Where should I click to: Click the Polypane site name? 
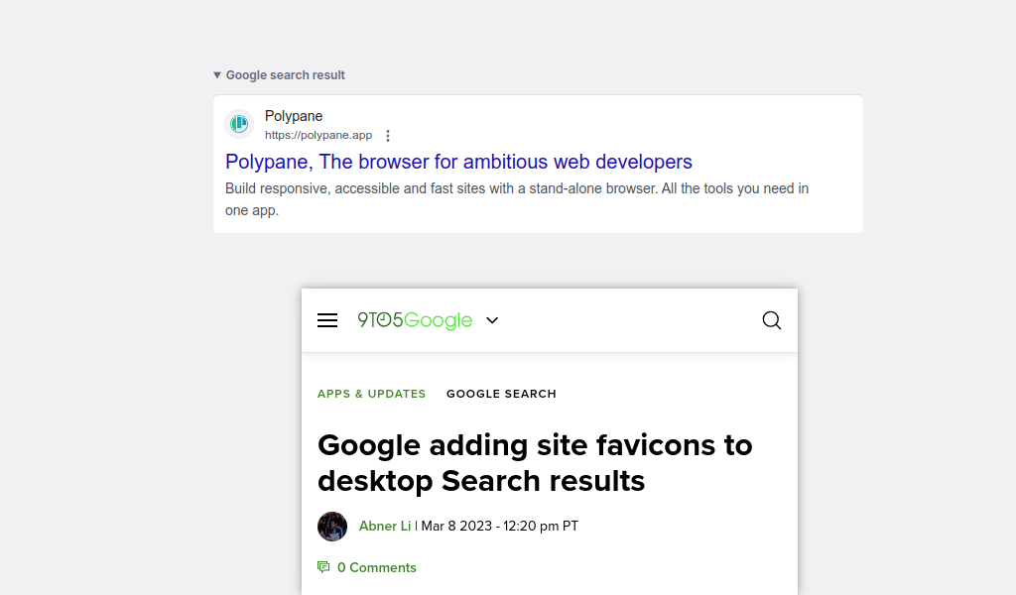(x=294, y=116)
